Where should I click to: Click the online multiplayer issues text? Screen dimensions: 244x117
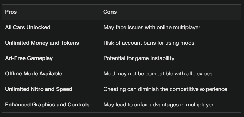[x=152, y=28]
